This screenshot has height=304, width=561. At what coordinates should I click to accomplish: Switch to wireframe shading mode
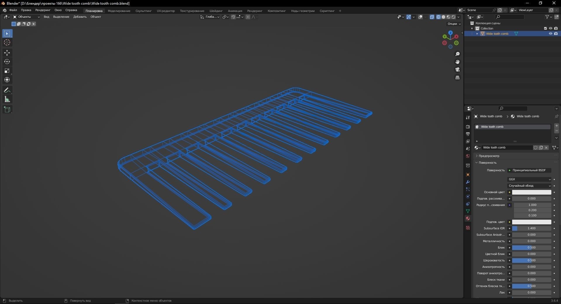click(x=438, y=17)
